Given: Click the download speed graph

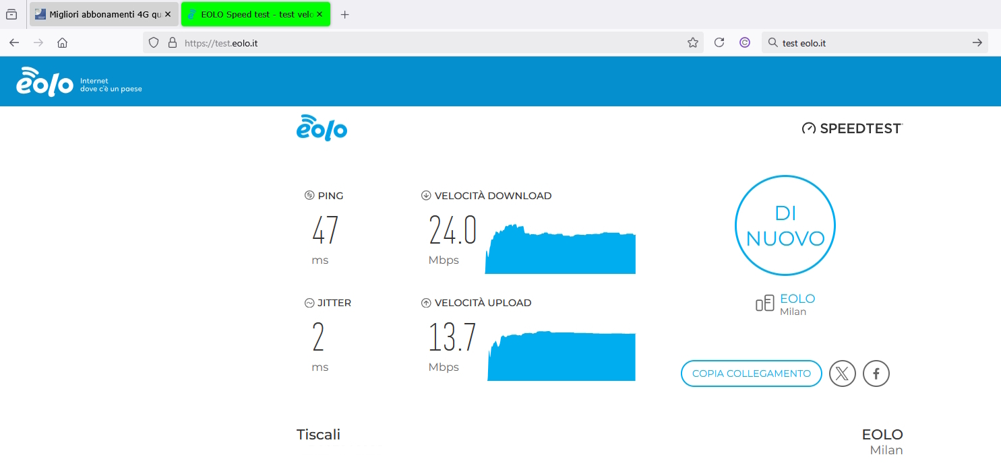Looking at the screenshot, I should tap(560, 249).
